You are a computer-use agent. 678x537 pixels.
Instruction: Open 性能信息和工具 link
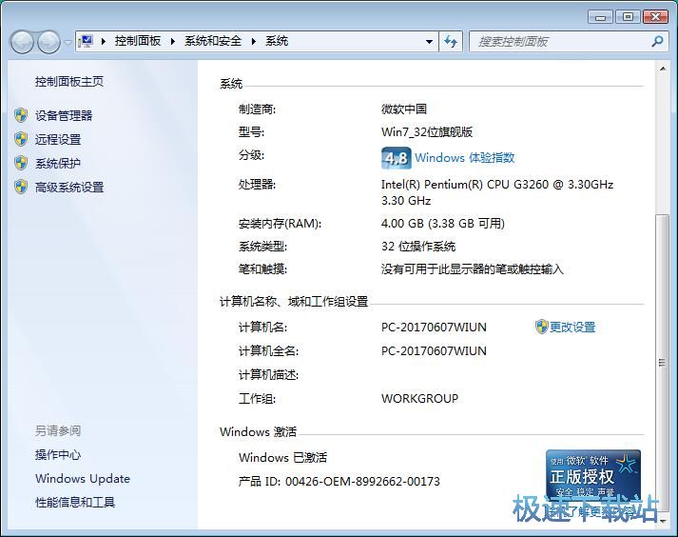[x=75, y=503]
